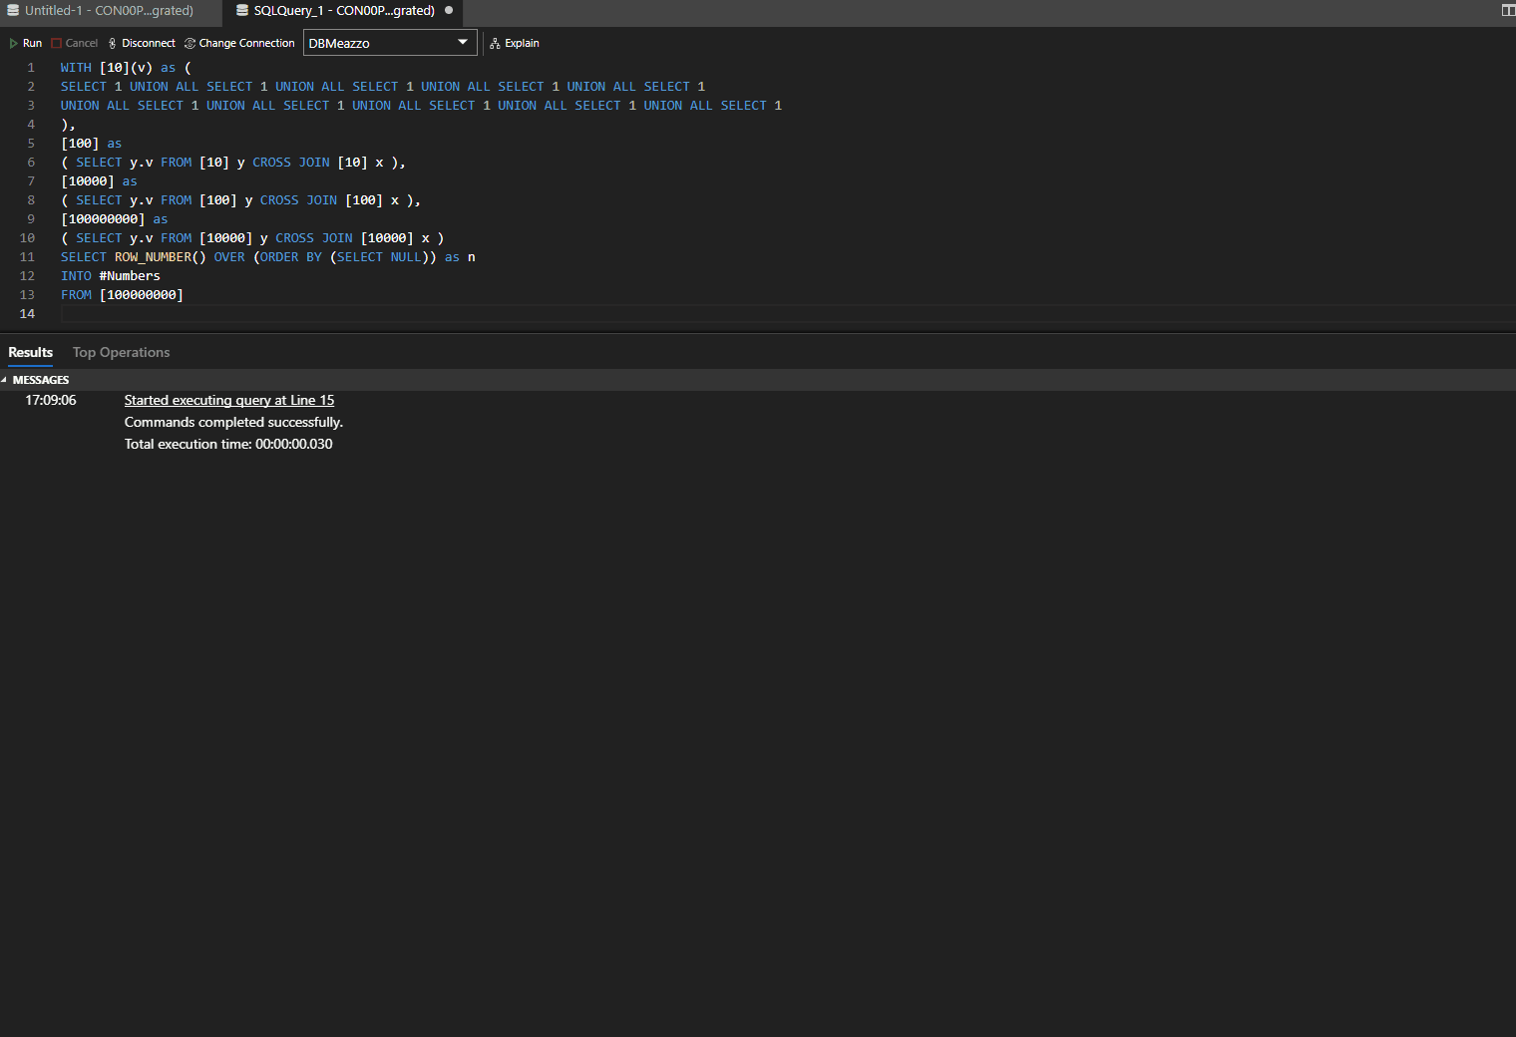Follow the 'Started executing query at Line 15' link
Screen dimensions: 1516x1037
(228, 401)
